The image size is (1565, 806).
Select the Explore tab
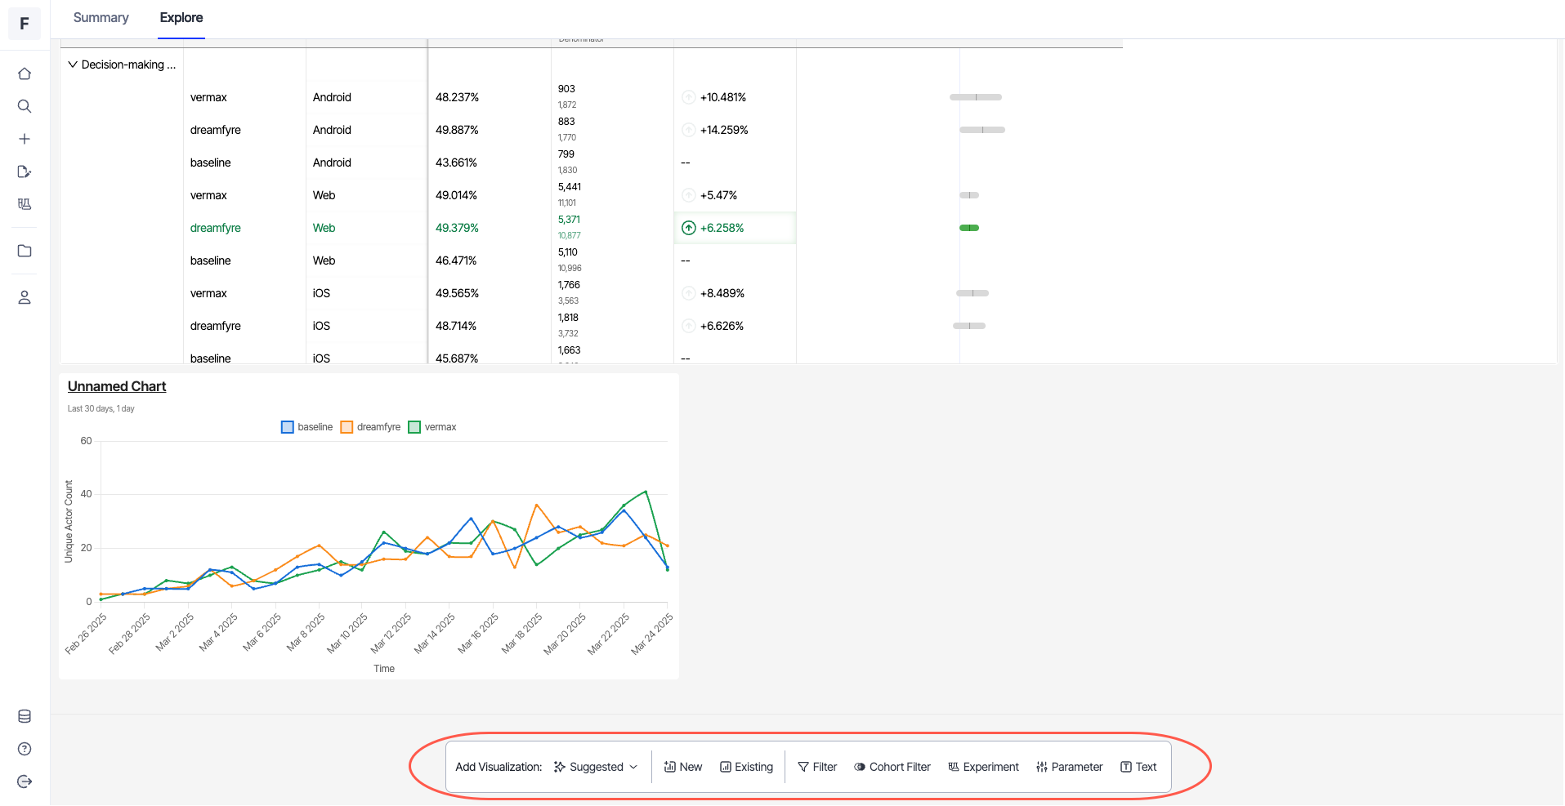pyautogui.click(x=181, y=18)
